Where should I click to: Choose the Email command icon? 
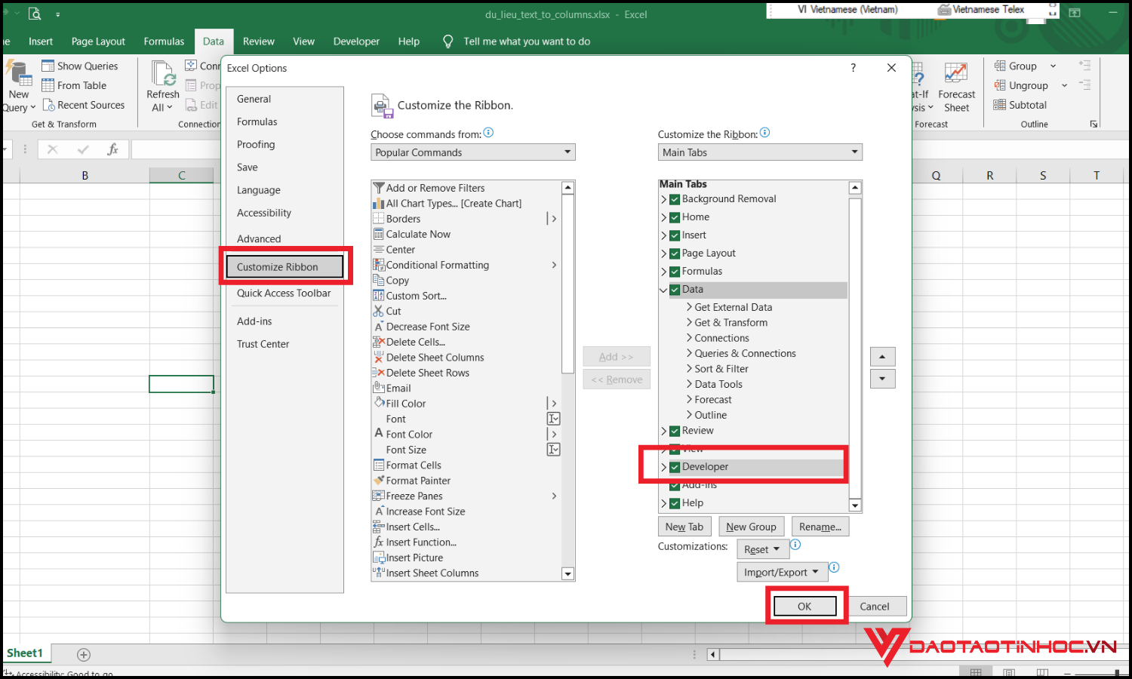point(379,388)
